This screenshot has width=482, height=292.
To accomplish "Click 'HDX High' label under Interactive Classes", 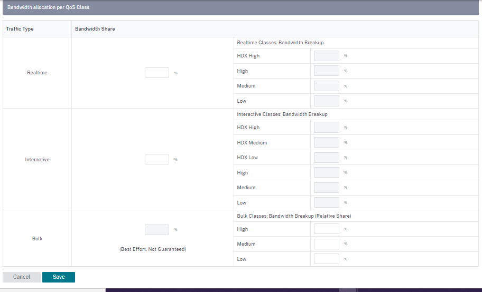I will tap(248, 128).
